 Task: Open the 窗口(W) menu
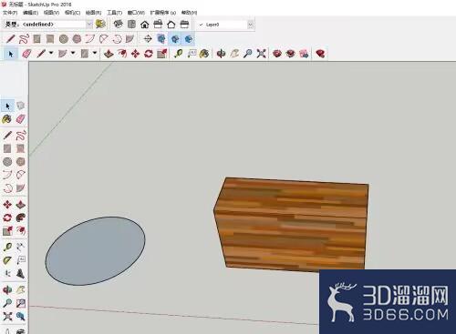tap(136, 13)
